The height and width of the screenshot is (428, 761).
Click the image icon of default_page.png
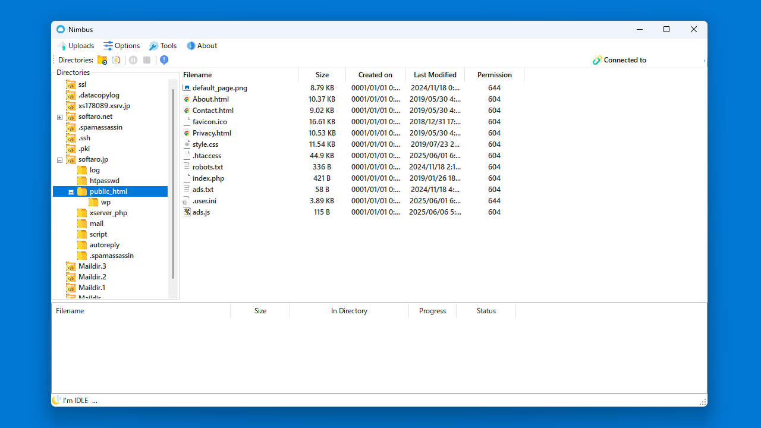187,88
